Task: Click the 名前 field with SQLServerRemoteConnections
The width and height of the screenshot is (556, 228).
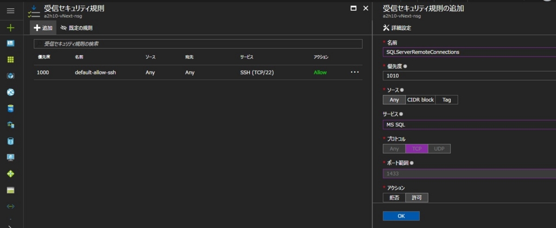Action: pos(469,52)
